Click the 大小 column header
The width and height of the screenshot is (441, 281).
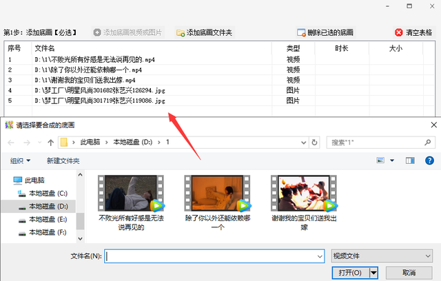(x=396, y=48)
